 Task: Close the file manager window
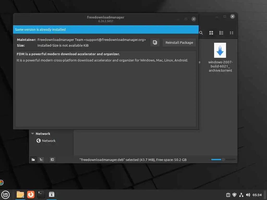coord(232,16)
